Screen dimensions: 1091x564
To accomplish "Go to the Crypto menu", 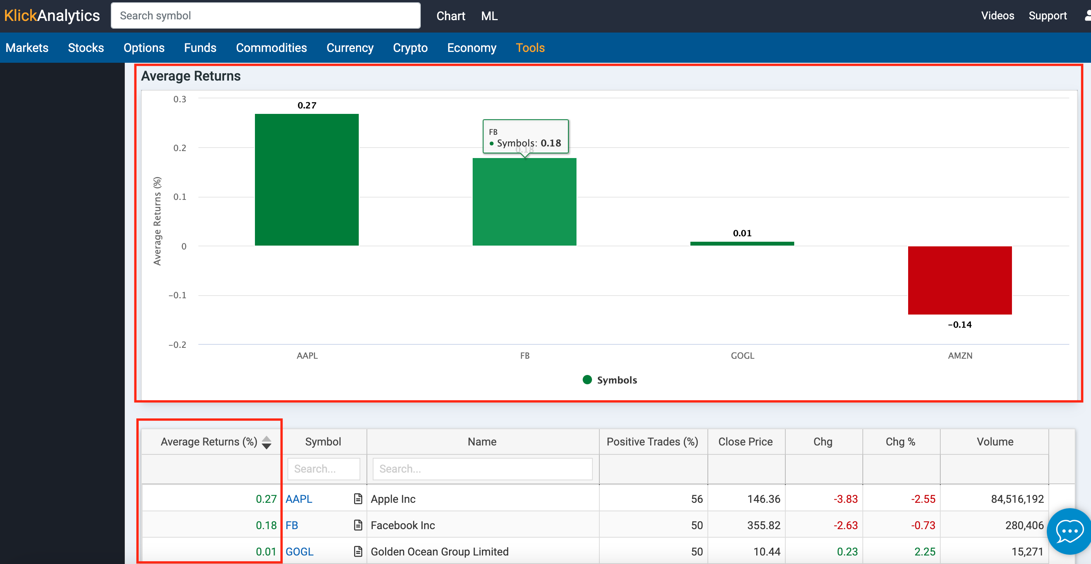I will tap(410, 47).
